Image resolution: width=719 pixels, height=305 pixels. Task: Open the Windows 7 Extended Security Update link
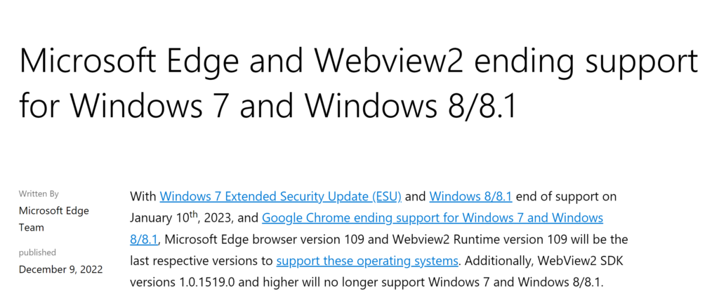[281, 197]
